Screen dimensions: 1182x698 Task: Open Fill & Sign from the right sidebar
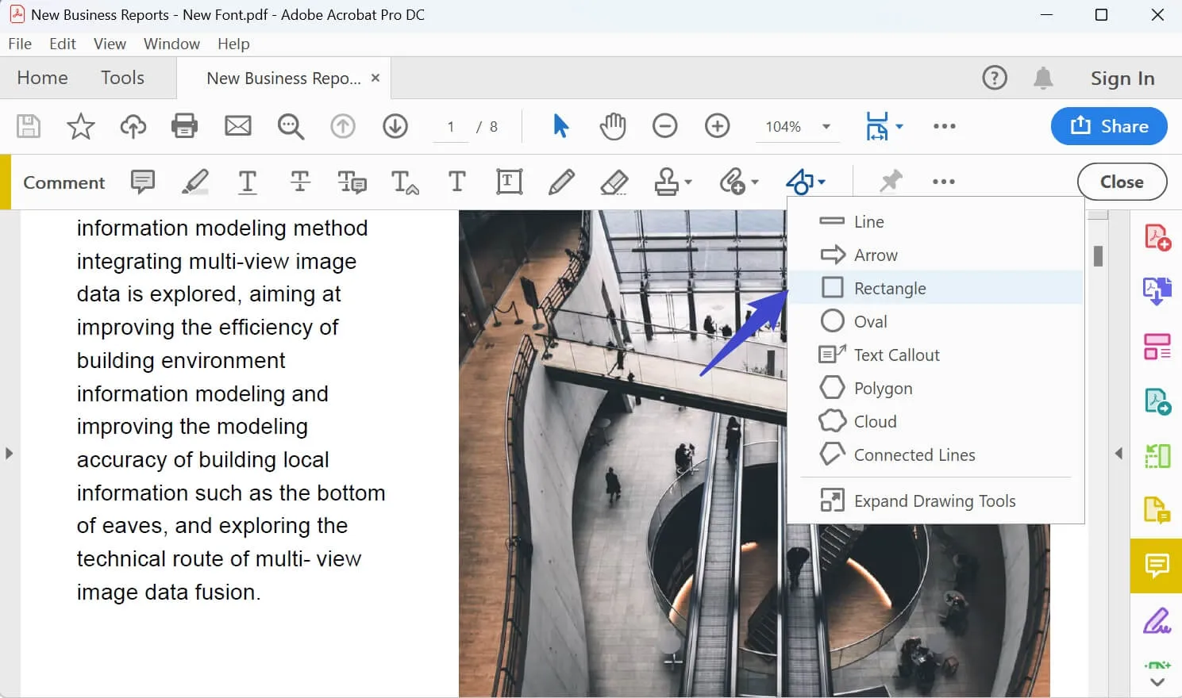tap(1157, 619)
